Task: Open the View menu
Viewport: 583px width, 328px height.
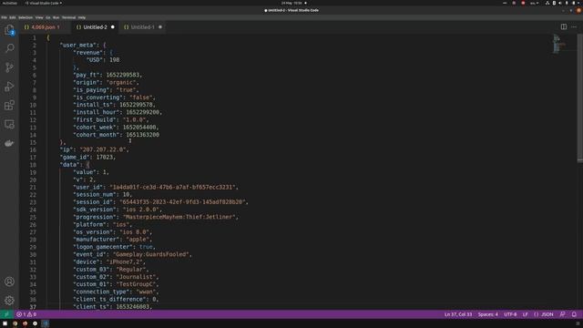Action: 39,17
